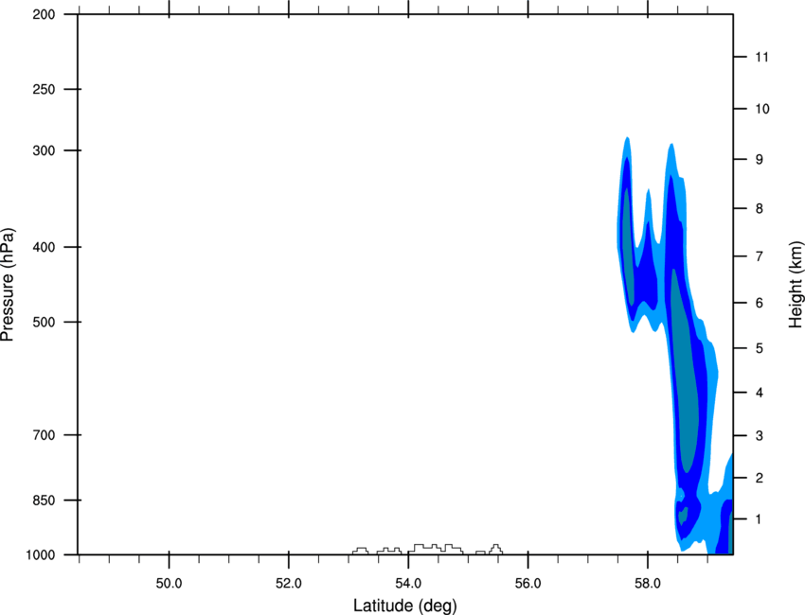
Task: Click the 8 km height label
Action: pos(760,209)
